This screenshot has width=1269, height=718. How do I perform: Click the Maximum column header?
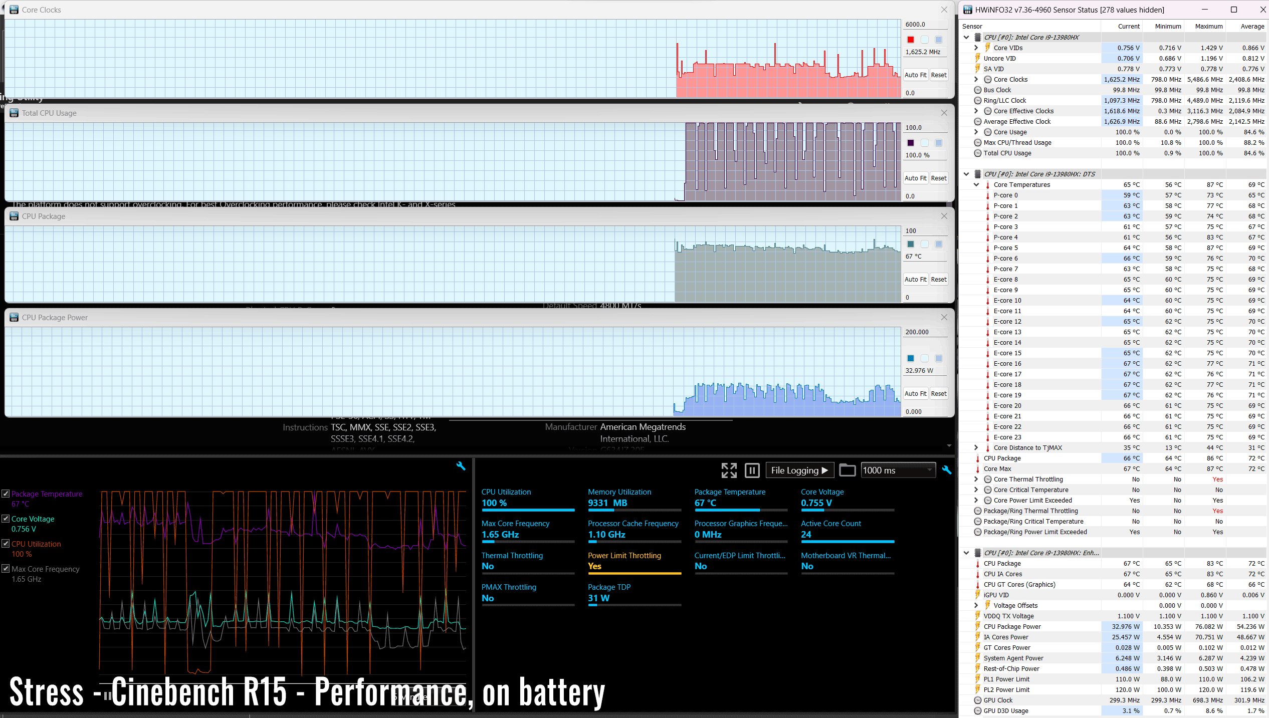tap(1205, 26)
